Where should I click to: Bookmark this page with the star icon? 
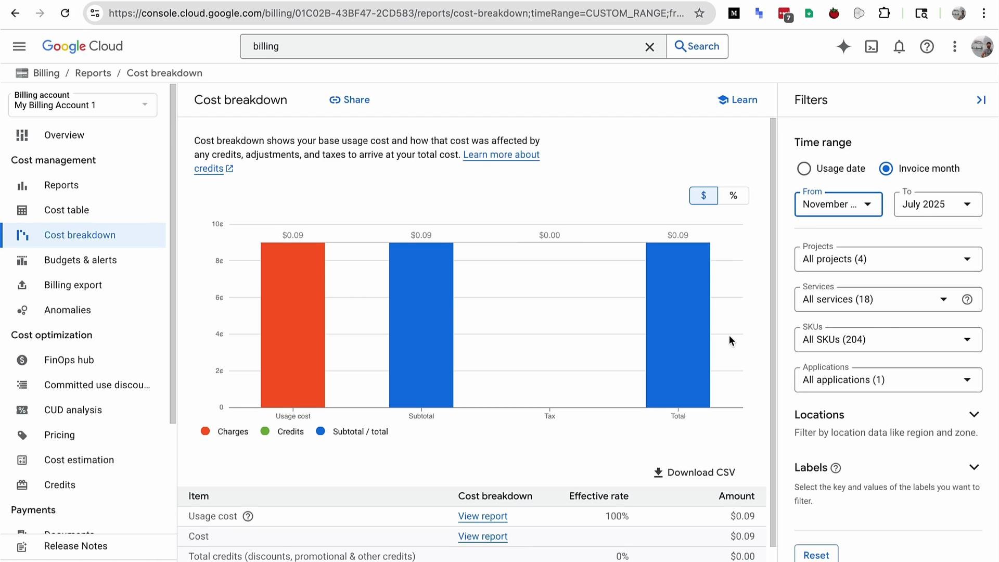pyautogui.click(x=699, y=13)
